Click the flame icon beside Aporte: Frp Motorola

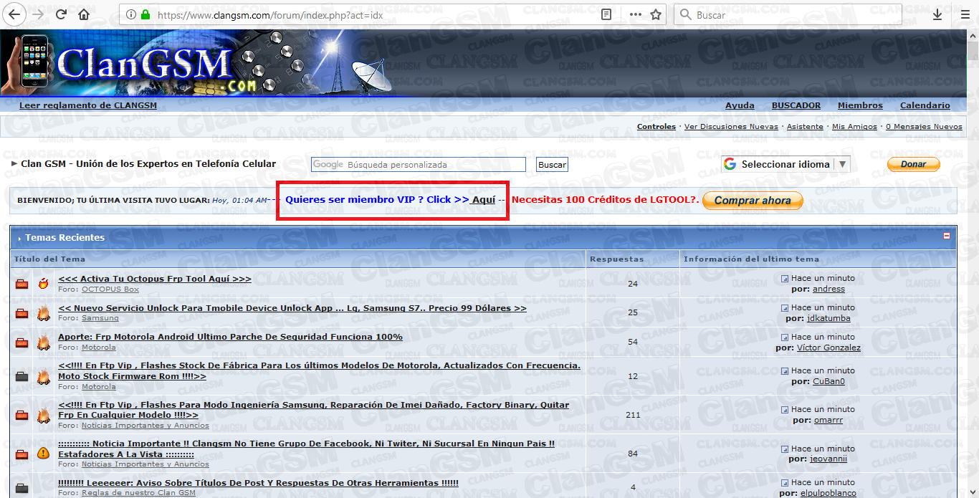43,342
